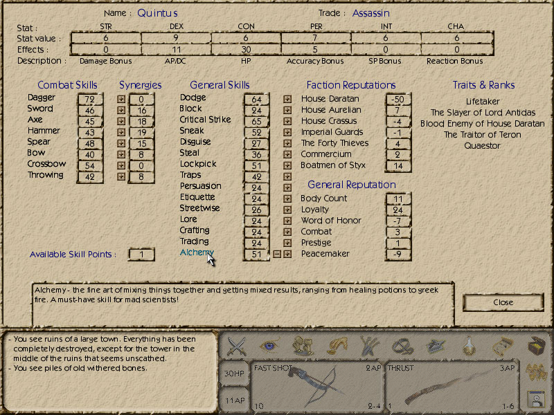Click the blue eye icon
The width and height of the screenshot is (554, 415).
click(269, 345)
